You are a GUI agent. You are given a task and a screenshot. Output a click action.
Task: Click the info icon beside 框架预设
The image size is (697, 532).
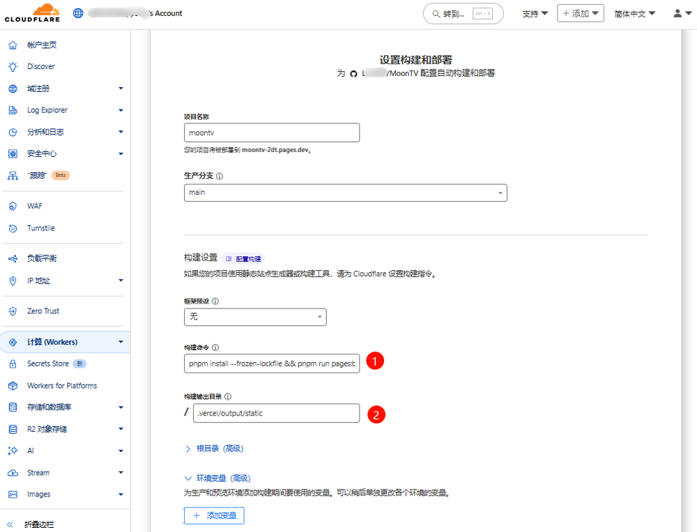click(x=215, y=302)
